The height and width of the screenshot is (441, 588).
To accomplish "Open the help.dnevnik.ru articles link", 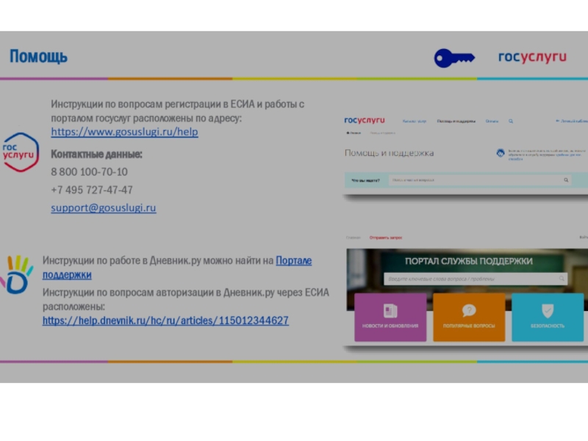I will click(165, 320).
